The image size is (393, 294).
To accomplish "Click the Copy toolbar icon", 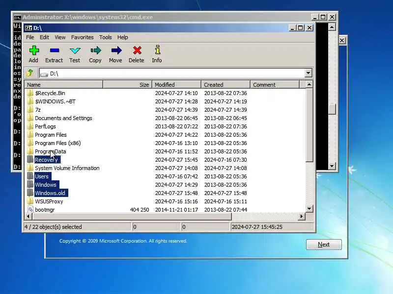I will pyautogui.click(x=95, y=50).
